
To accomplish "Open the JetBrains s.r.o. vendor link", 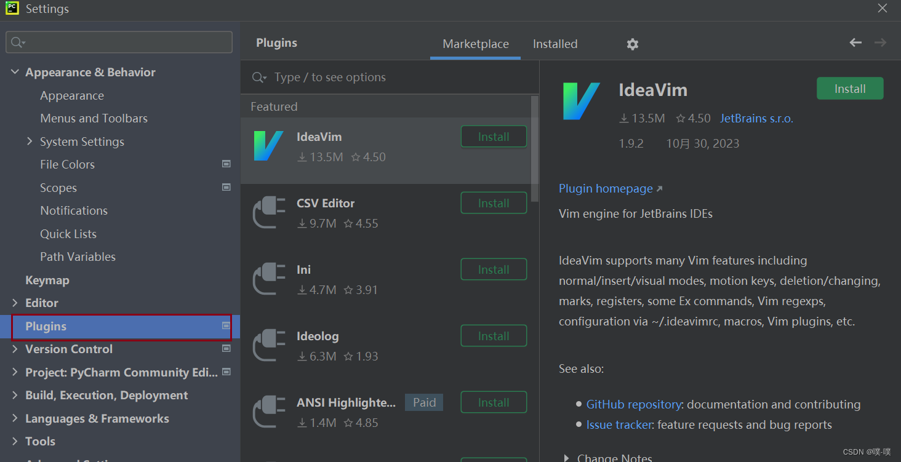I will (756, 118).
